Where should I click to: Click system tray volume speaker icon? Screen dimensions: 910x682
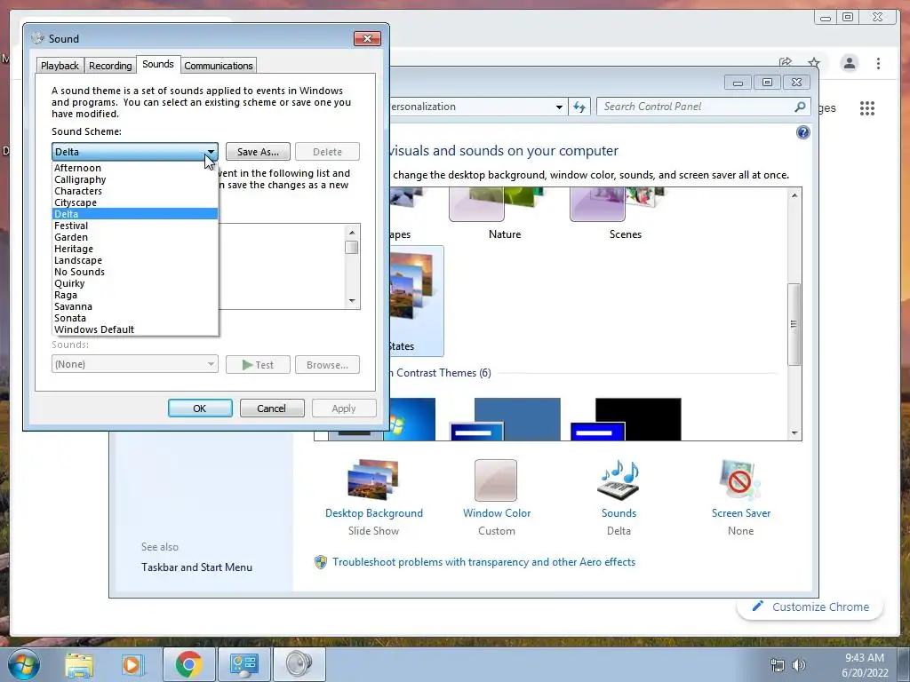[x=799, y=665]
